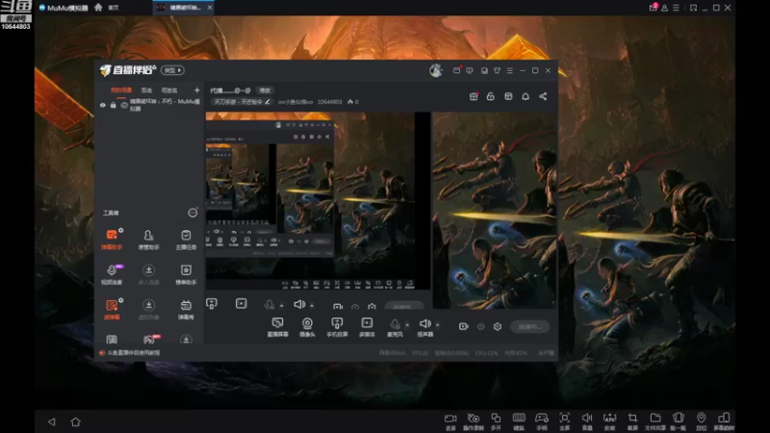
Task: Click the 修改 button beside stream title
Action: (265, 90)
